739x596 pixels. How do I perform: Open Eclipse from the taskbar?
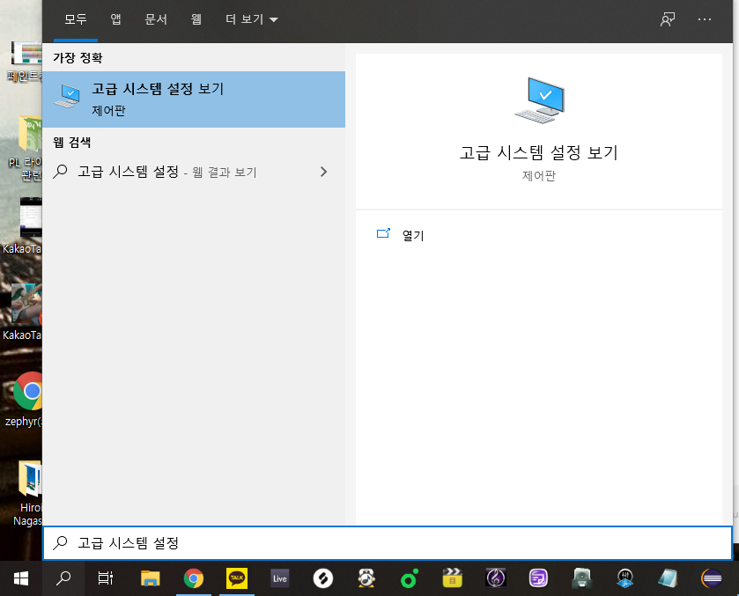[712, 578]
